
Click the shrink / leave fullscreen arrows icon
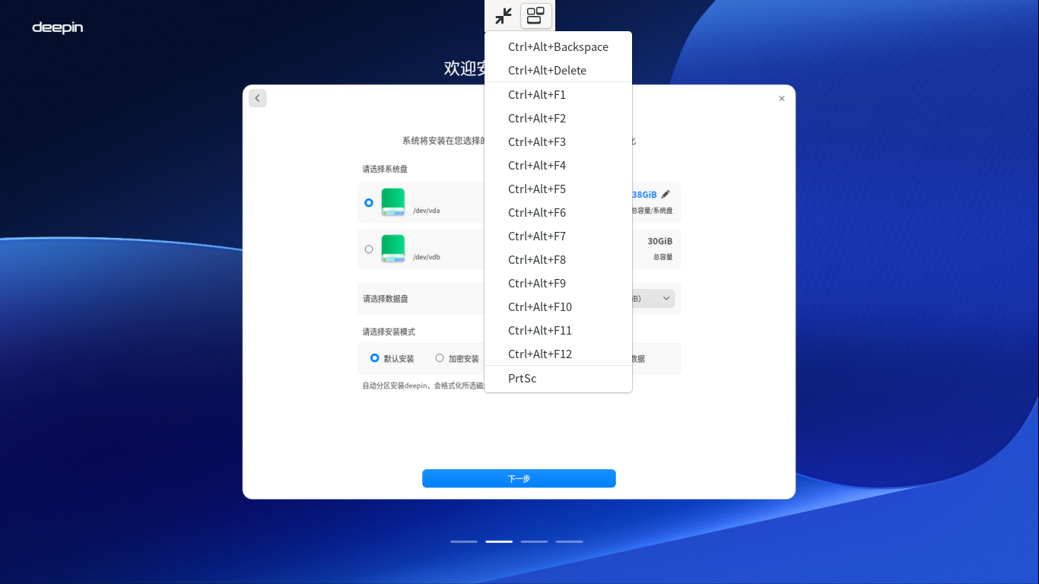(504, 15)
